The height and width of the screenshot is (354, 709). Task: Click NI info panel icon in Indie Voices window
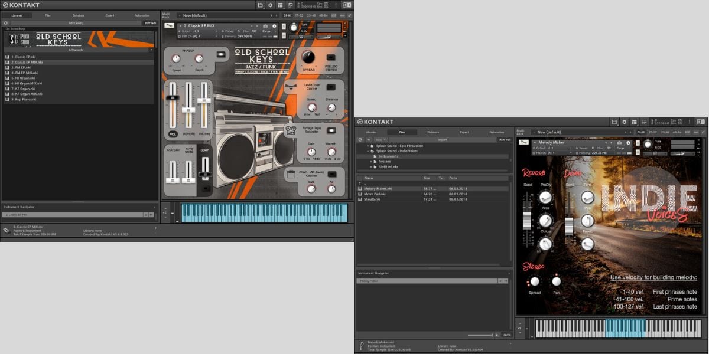[x=701, y=122]
